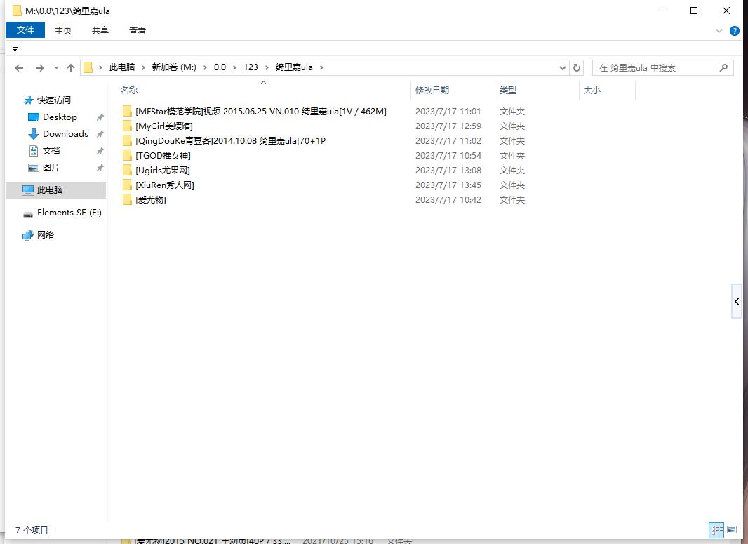
Task: Go up one folder level
Action: point(70,68)
